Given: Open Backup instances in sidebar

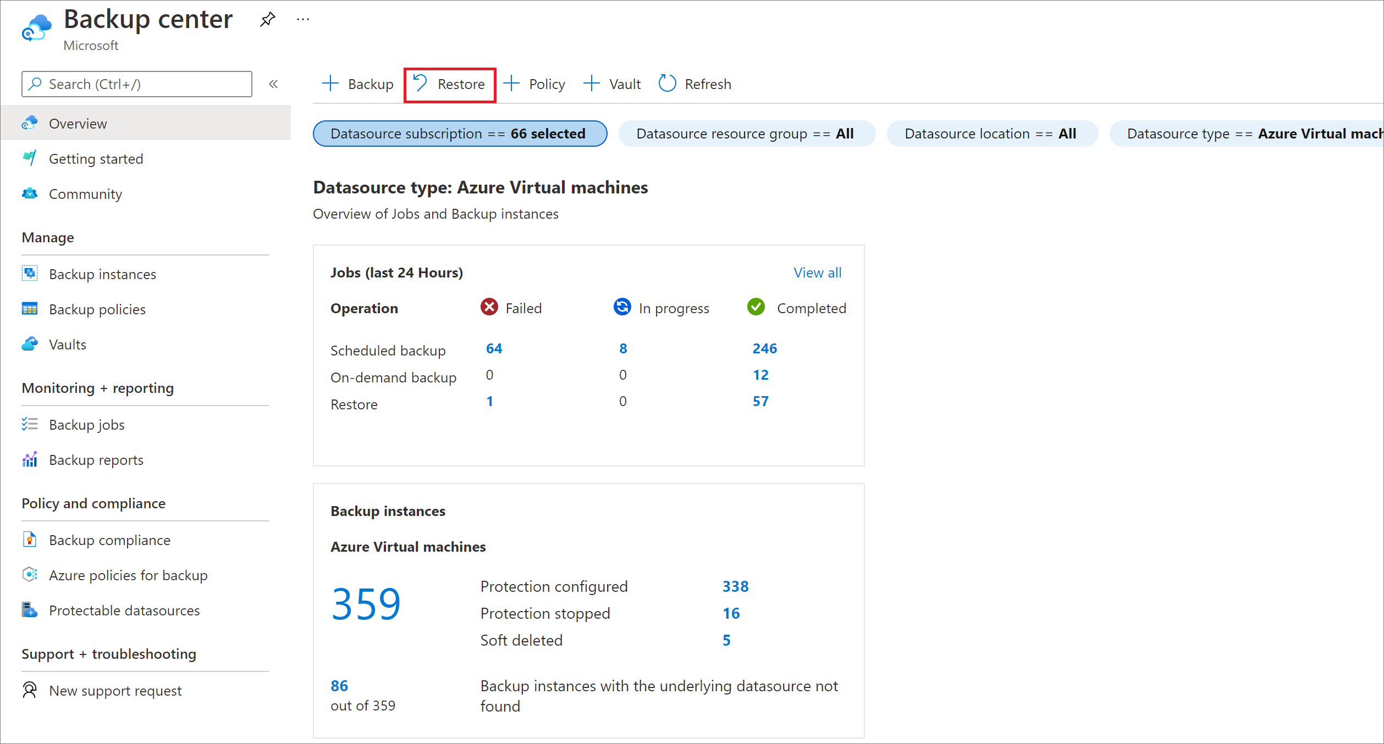Looking at the screenshot, I should pyautogui.click(x=103, y=273).
